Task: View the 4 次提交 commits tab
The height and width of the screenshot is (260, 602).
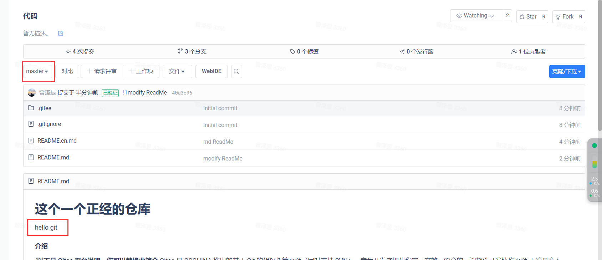Action: pyautogui.click(x=80, y=51)
